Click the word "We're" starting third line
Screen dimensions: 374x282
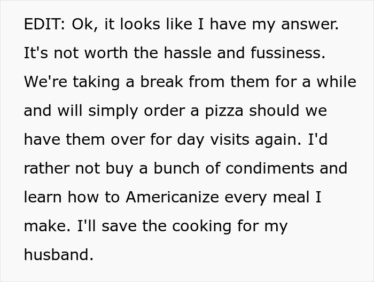point(45,82)
